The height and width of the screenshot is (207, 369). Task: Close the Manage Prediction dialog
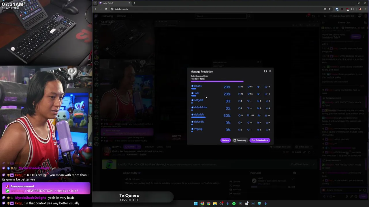point(270,71)
